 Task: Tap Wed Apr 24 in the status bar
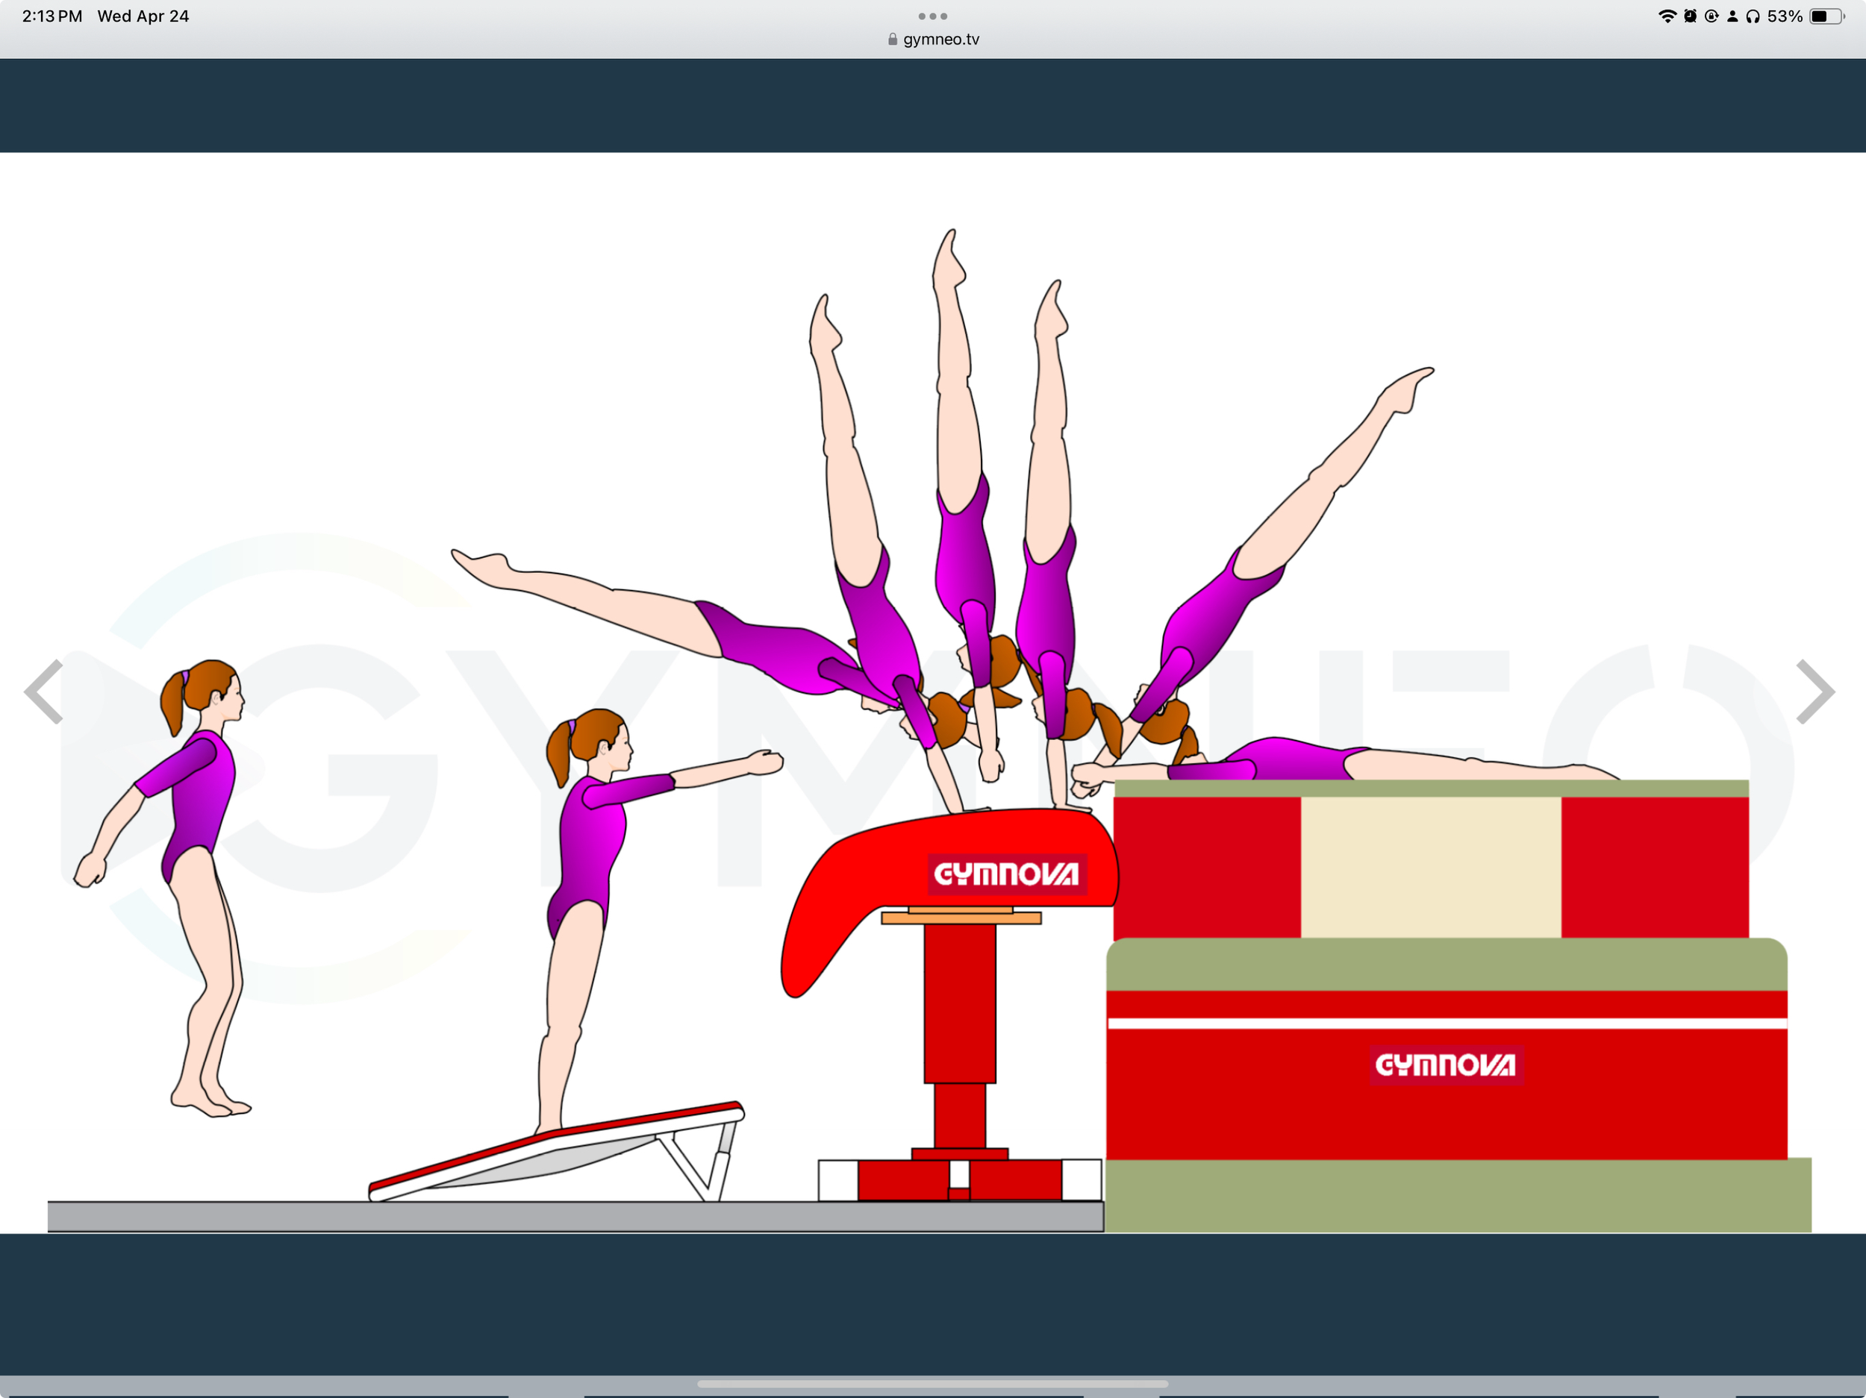pyautogui.click(x=143, y=15)
